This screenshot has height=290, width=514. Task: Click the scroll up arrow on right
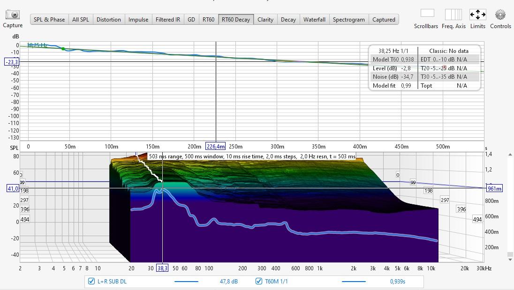pyautogui.click(x=510, y=154)
